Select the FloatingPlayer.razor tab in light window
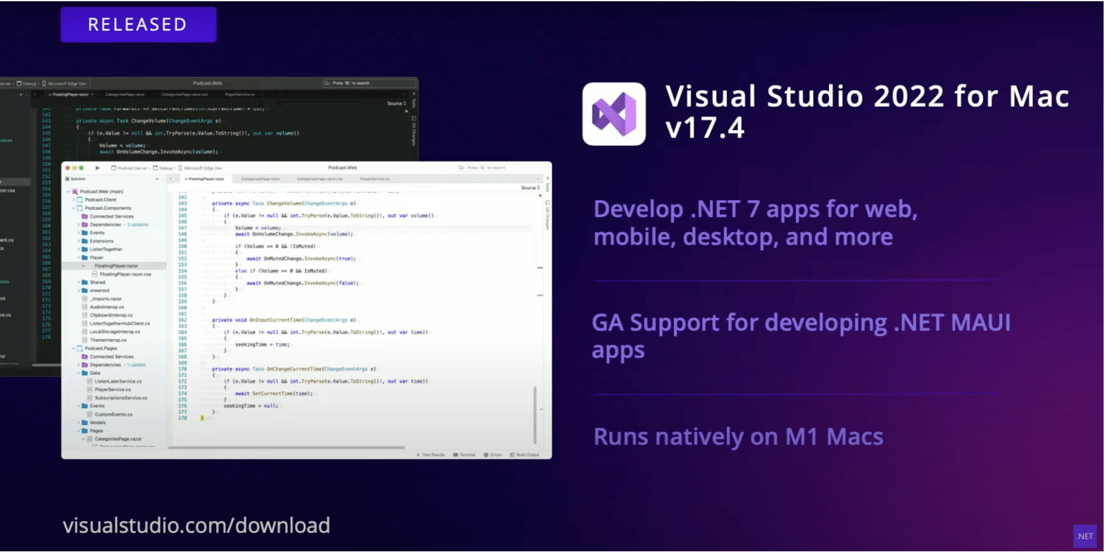Viewport: 1106px width, 554px height. pos(206,179)
